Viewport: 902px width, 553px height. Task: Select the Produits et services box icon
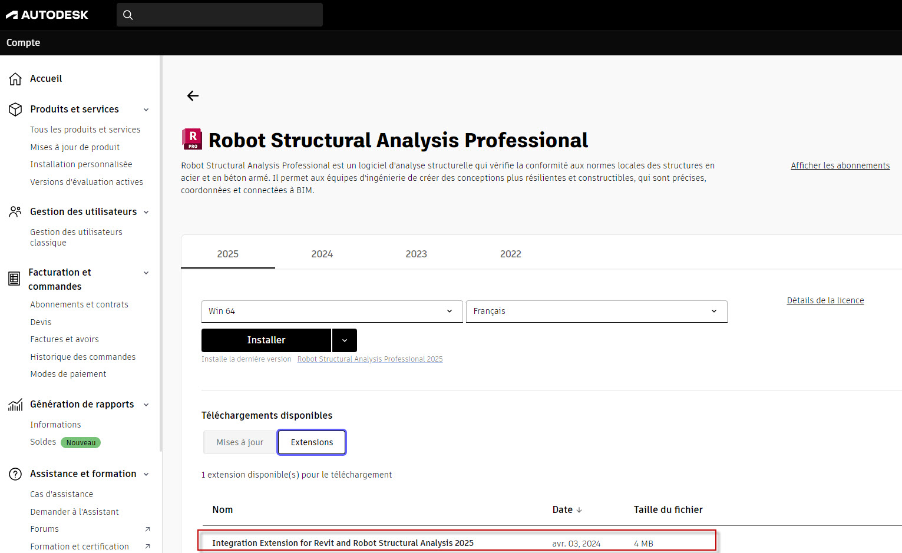point(15,108)
